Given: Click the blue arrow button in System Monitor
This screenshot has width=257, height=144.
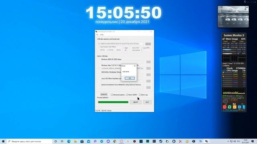Looking at the screenshot, I should 239,107.
